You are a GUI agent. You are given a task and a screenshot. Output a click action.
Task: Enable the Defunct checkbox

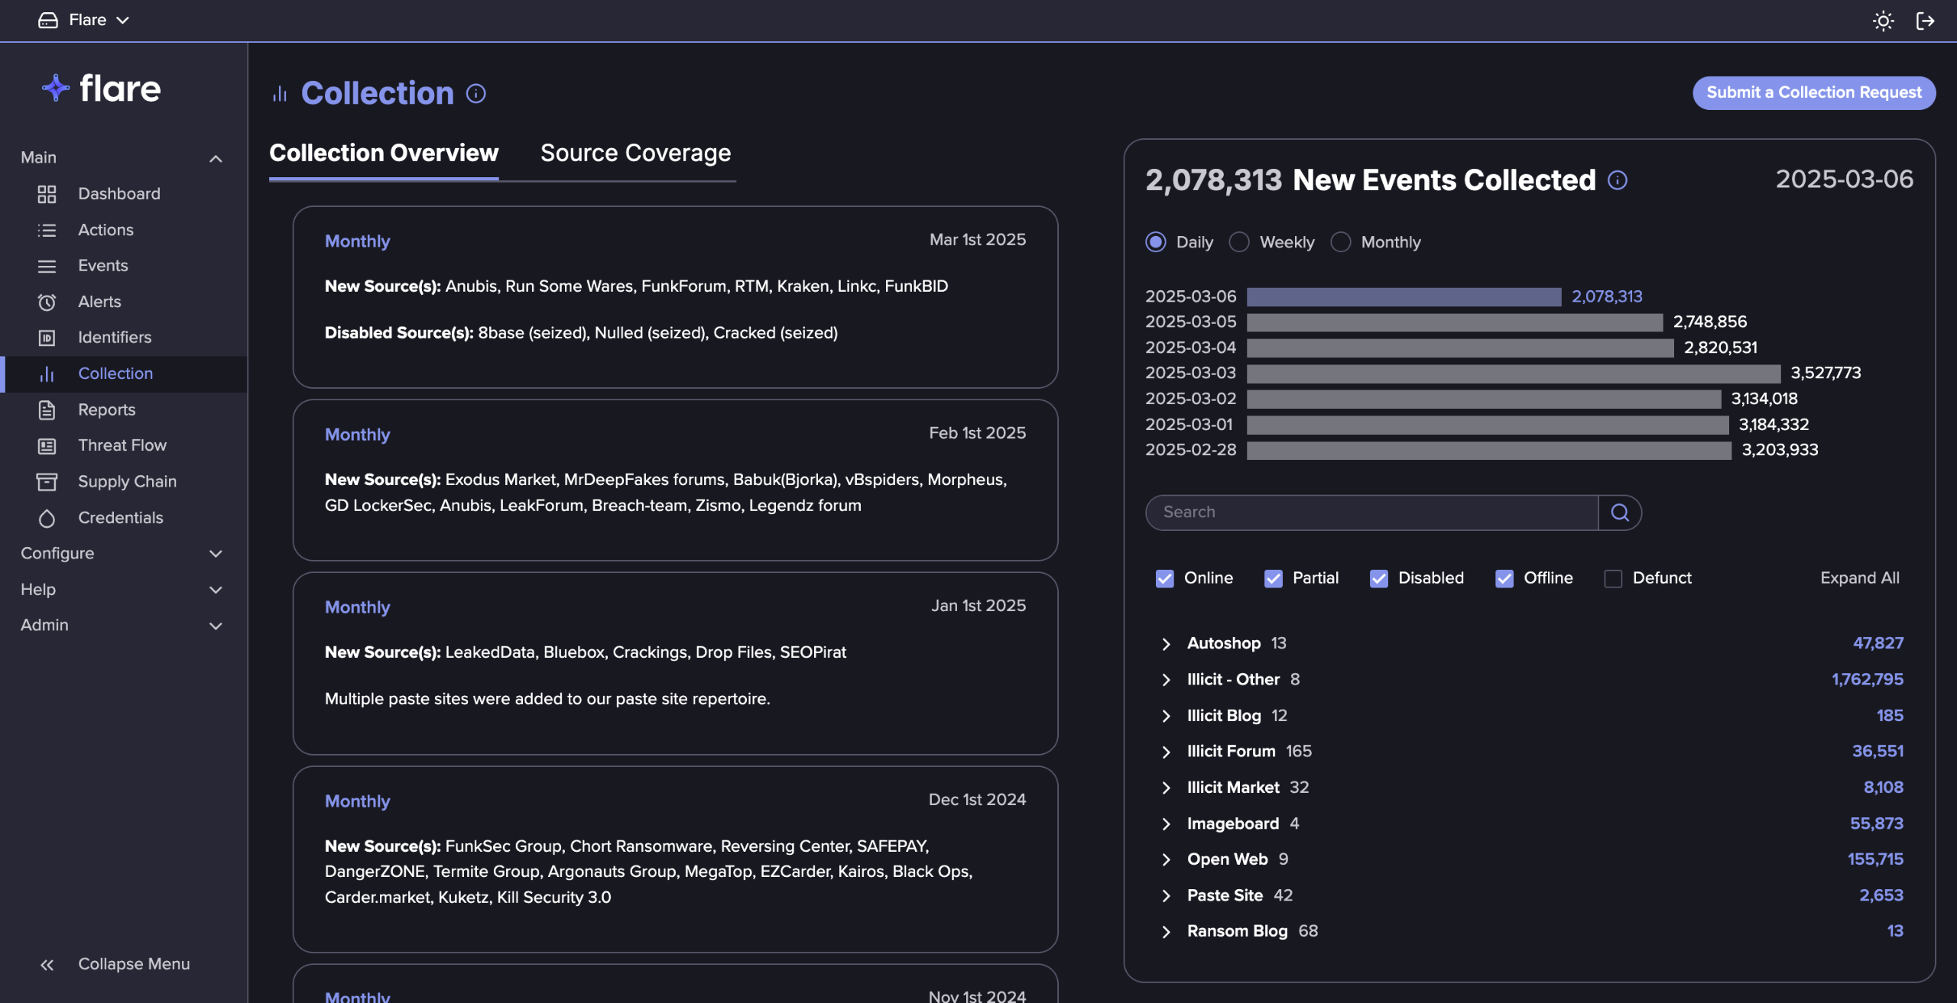point(1613,578)
